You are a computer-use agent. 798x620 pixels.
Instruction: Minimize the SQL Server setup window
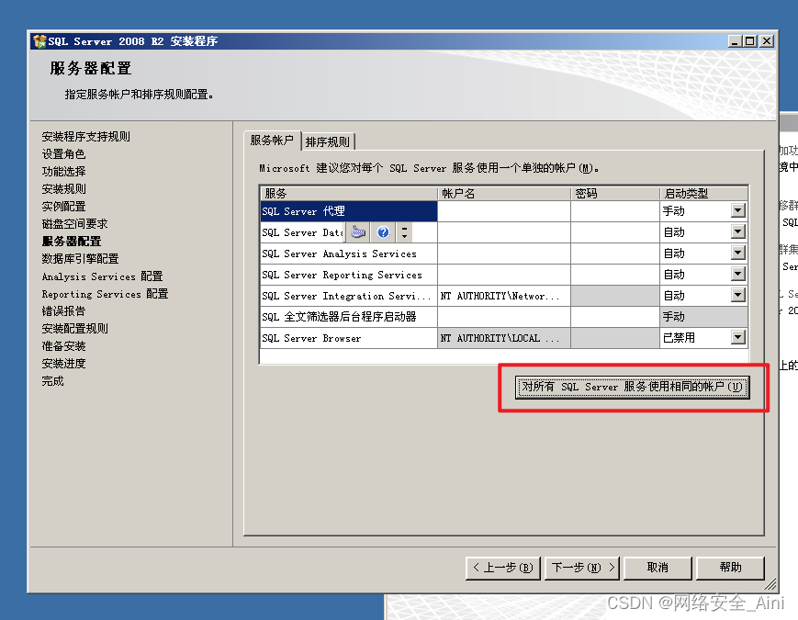[x=735, y=41]
